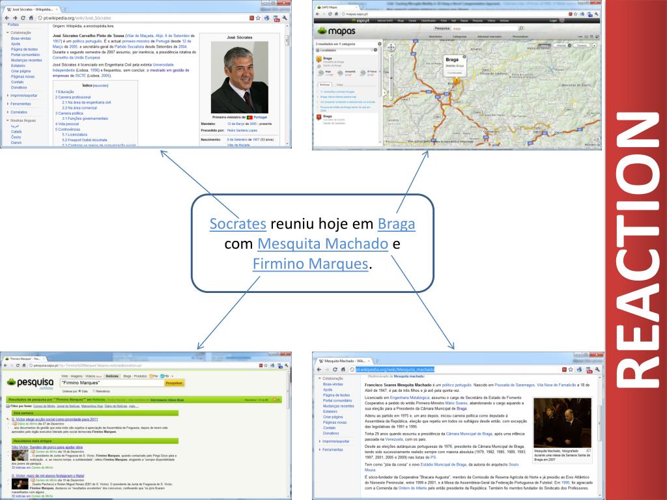Click Home icon in Mesquita Machado window
The width and height of the screenshot is (667, 500).
point(343,370)
